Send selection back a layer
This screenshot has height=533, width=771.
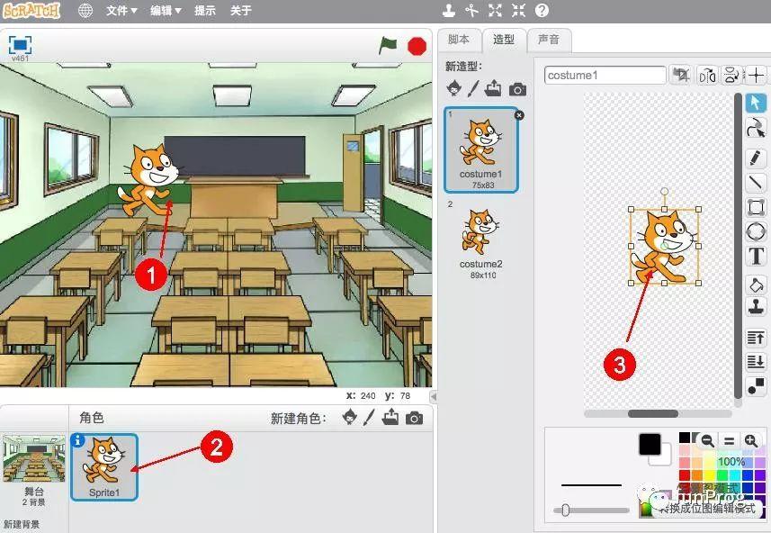pos(756,362)
